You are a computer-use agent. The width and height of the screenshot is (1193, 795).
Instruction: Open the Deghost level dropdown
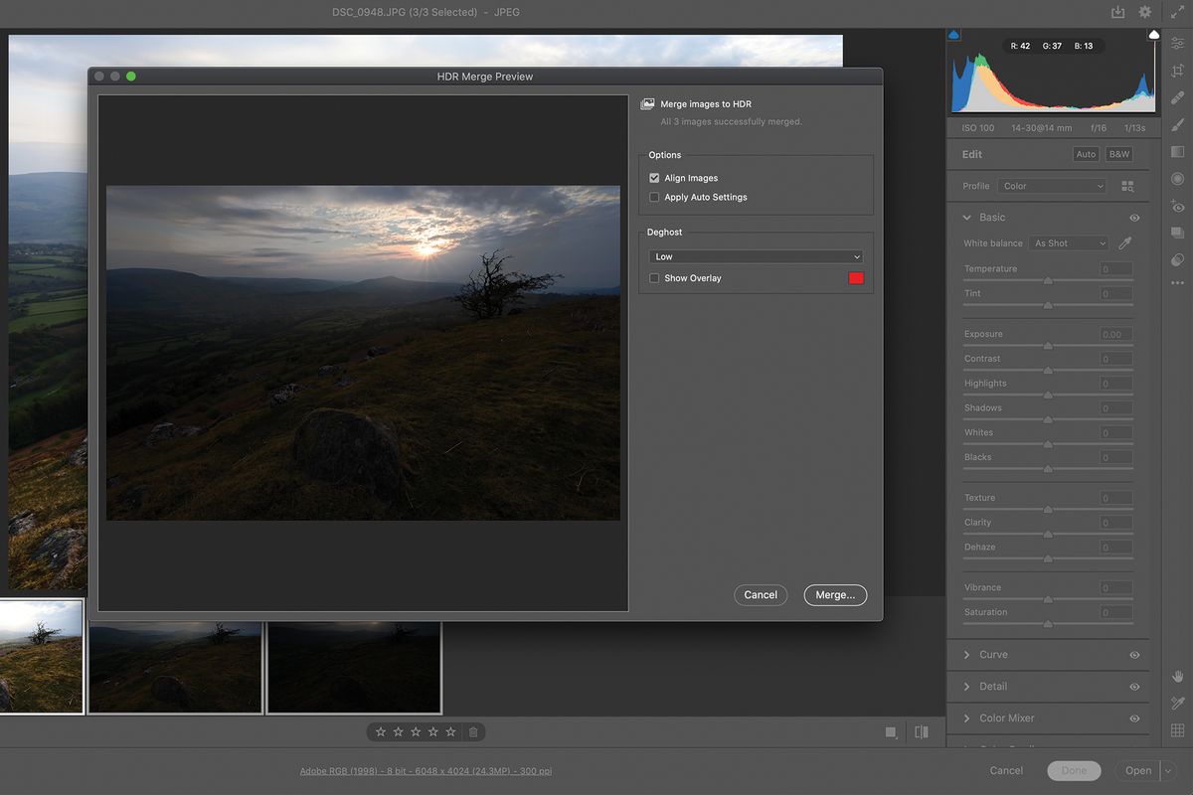click(x=756, y=256)
